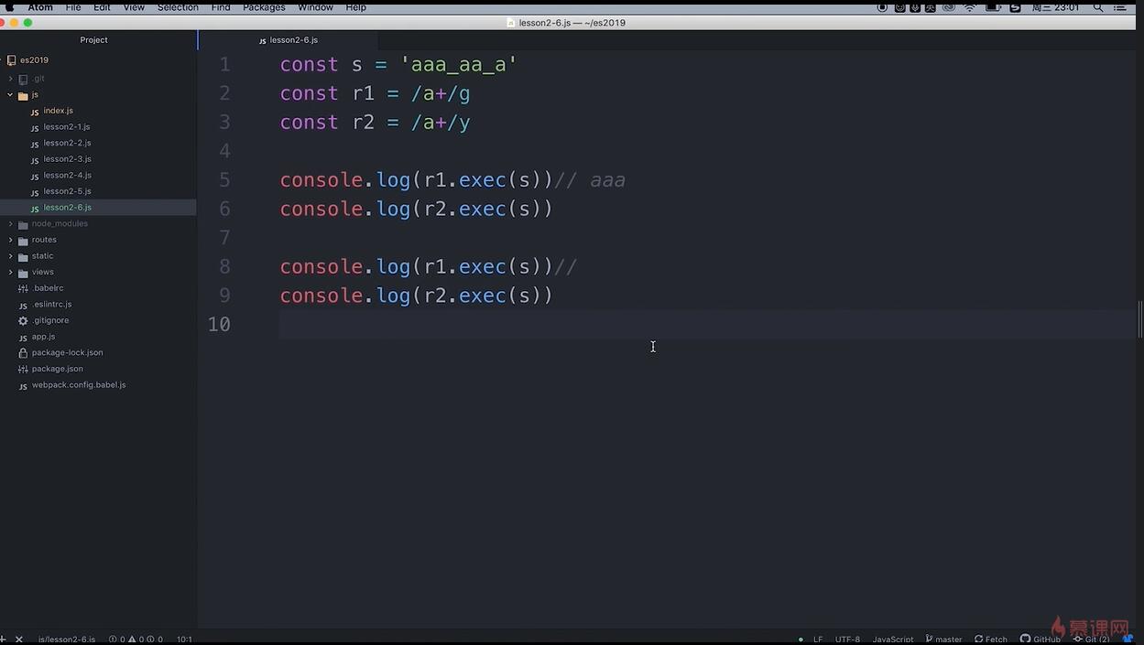
Task: Change UTF-8 file encoding
Action: pyautogui.click(x=847, y=640)
